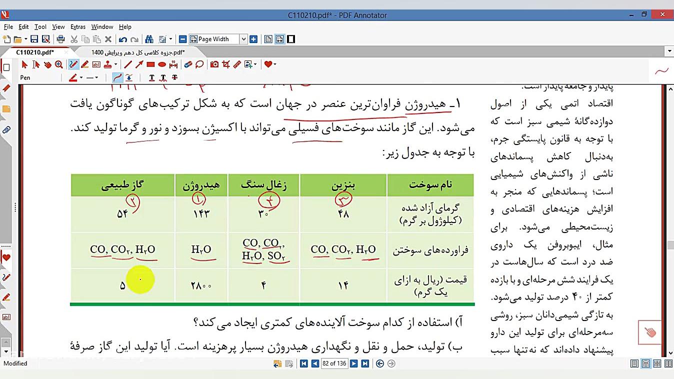Image resolution: width=674 pixels, height=379 pixels.
Task: Jump to the last page button
Action: coord(365,363)
